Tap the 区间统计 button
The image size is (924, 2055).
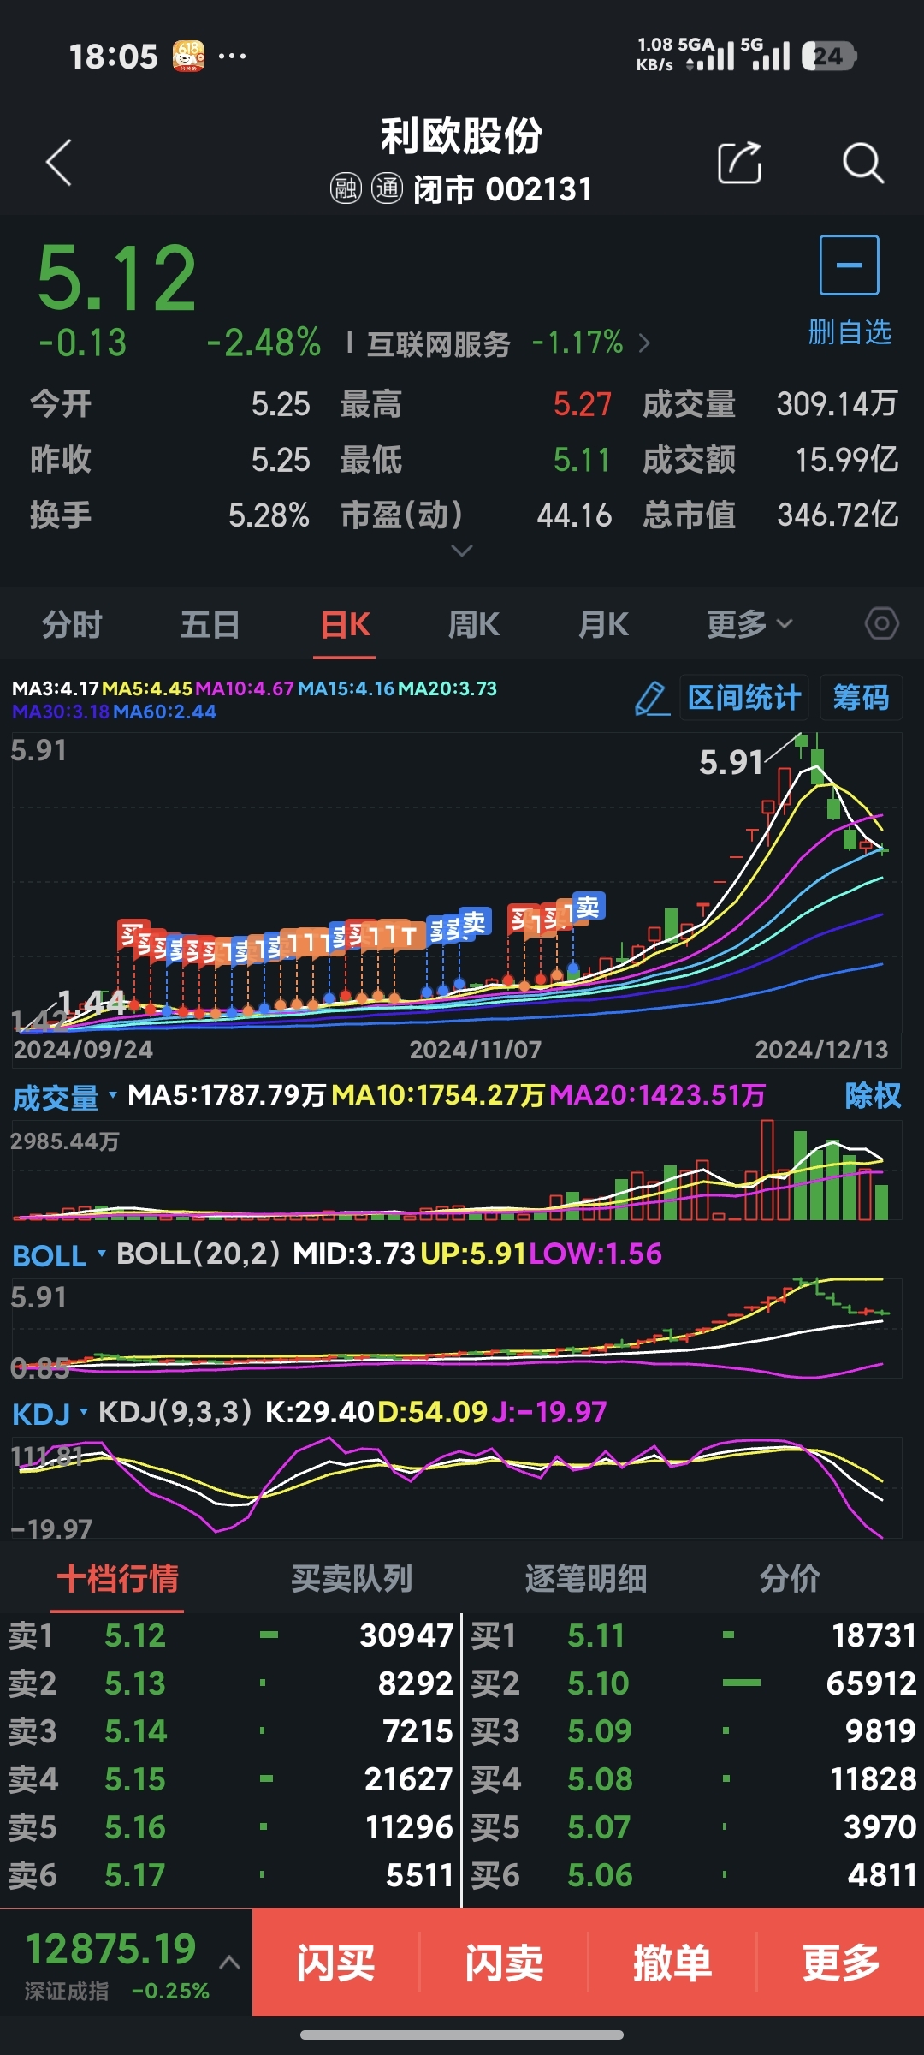point(744,698)
